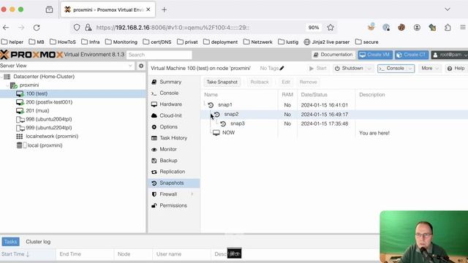Open the Console section in VM menu
The height and width of the screenshot is (263, 468).
coord(169,93)
